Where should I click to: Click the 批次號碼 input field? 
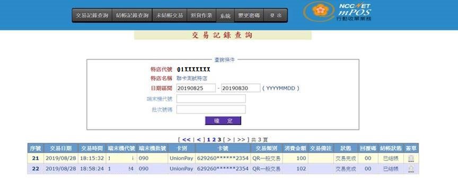coord(211,109)
